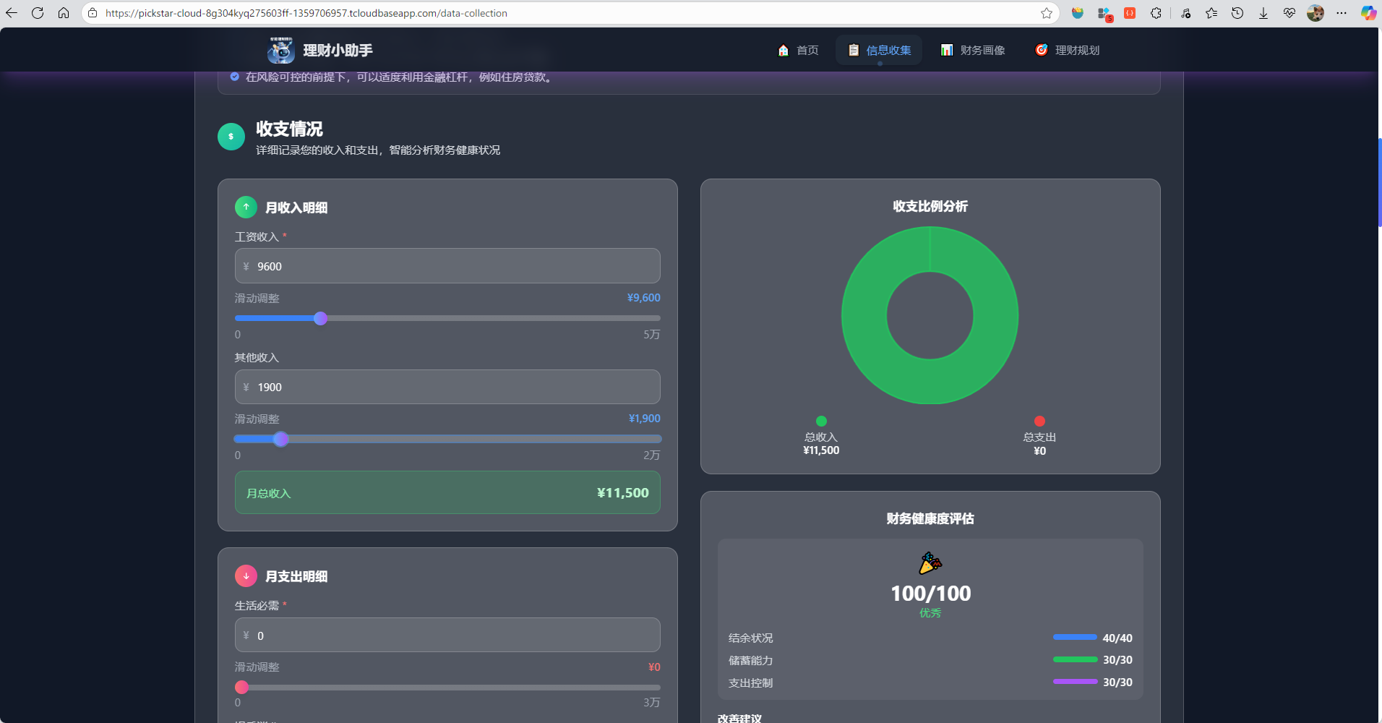1382x723 pixels.
Task: View site information via the lock icon
Action: [93, 13]
